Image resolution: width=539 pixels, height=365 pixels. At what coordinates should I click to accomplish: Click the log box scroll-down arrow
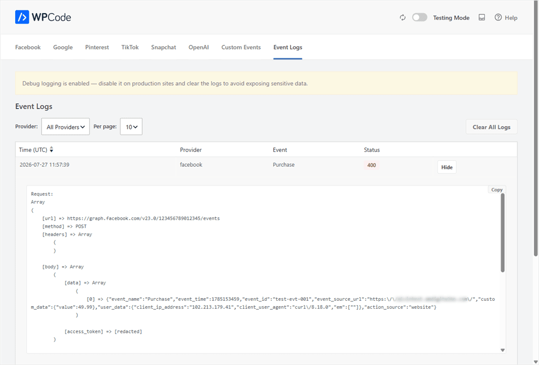[x=502, y=350]
